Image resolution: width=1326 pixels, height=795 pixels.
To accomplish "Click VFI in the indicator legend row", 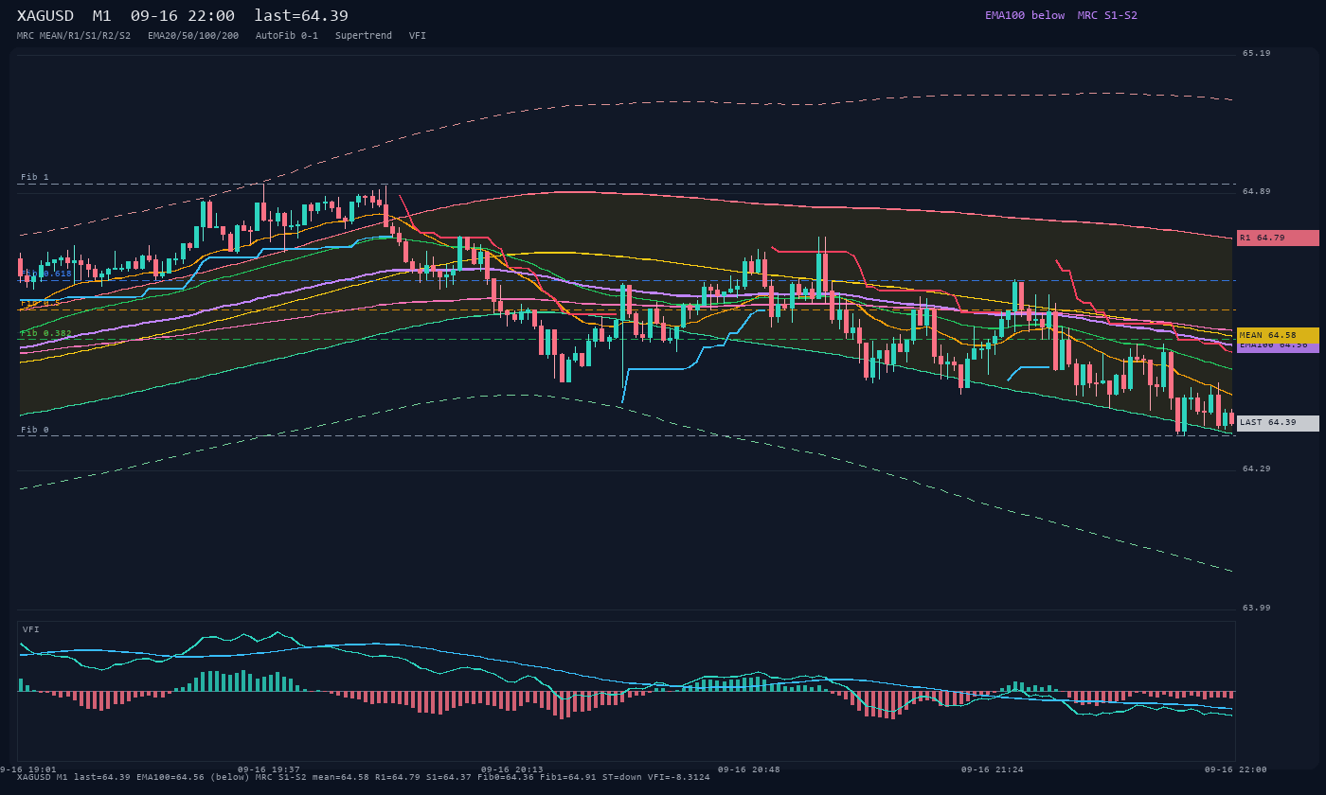I will [x=418, y=36].
